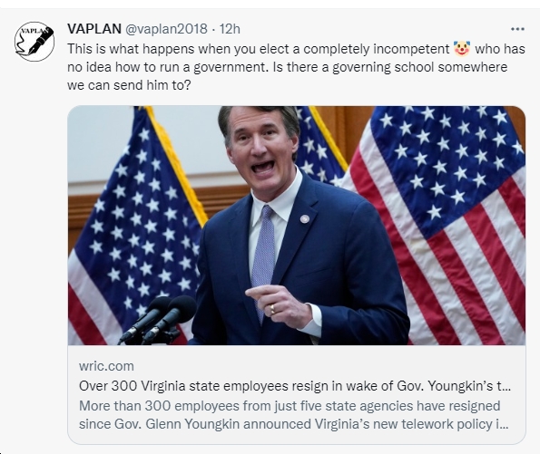Click the tweet text starting 'This is what happens'
Viewport: 540px width, 454px height.
[296, 67]
